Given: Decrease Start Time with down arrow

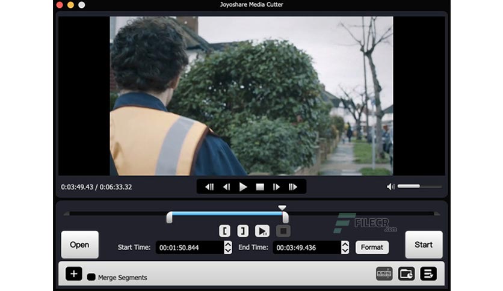Looking at the screenshot, I should (228, 251).
